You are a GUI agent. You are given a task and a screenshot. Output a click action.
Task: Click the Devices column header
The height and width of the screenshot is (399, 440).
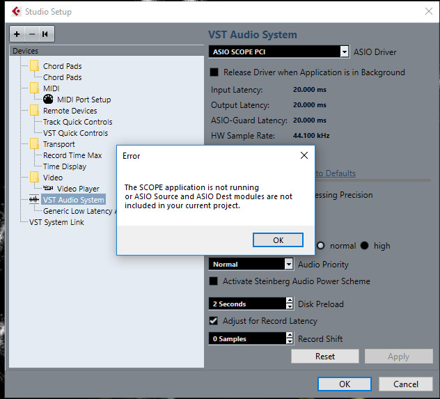(x=107, y=51)
